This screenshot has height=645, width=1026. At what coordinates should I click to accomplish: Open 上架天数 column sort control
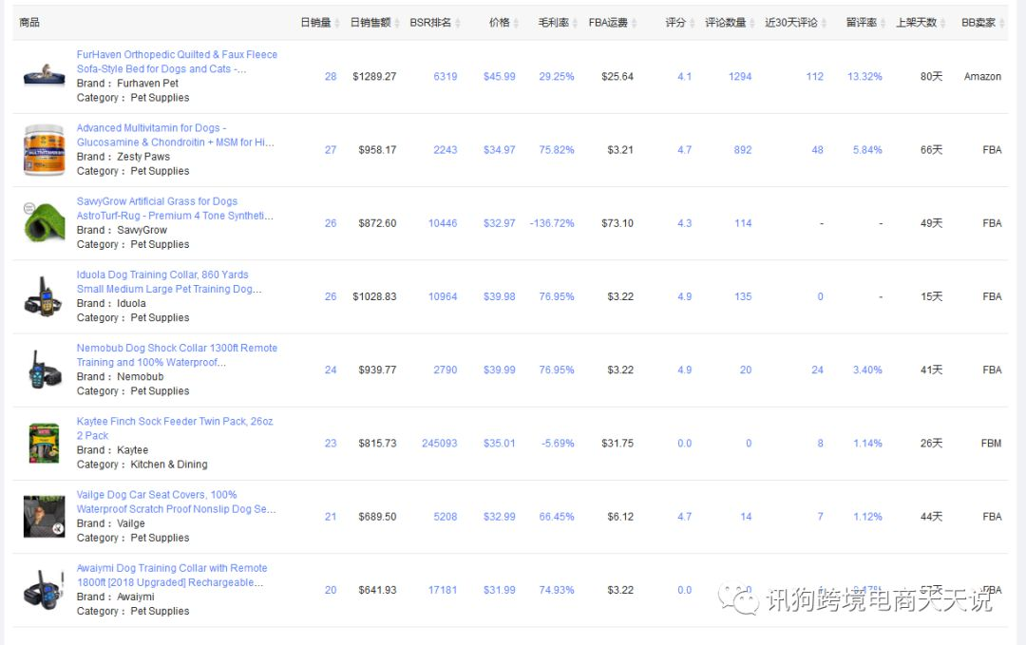943,23
